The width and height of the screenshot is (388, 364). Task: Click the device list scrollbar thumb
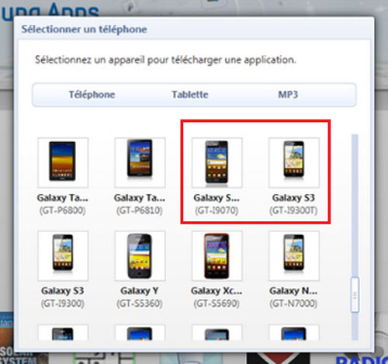tap(355, 295)
